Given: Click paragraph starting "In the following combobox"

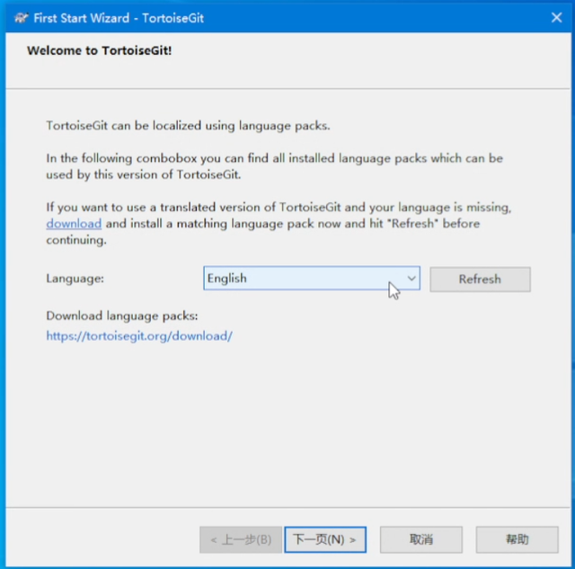Looking at the screenshot, I should click(274, 166).
